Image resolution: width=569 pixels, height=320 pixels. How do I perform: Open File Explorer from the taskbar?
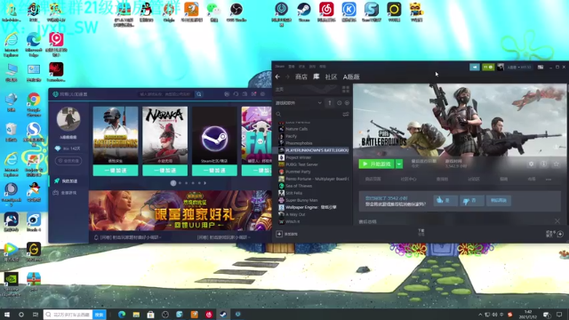[136, 315]
